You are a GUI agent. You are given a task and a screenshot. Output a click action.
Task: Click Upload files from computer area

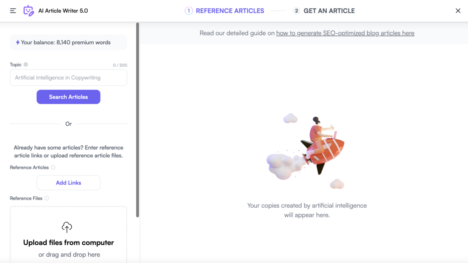click(69, 235)
